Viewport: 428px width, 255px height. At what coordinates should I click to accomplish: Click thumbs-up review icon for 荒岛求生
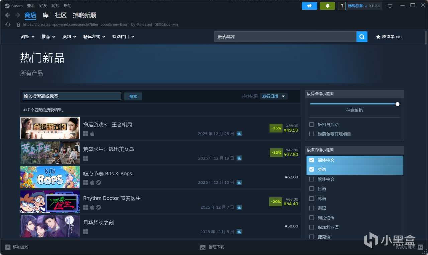(x=239, y=158)
